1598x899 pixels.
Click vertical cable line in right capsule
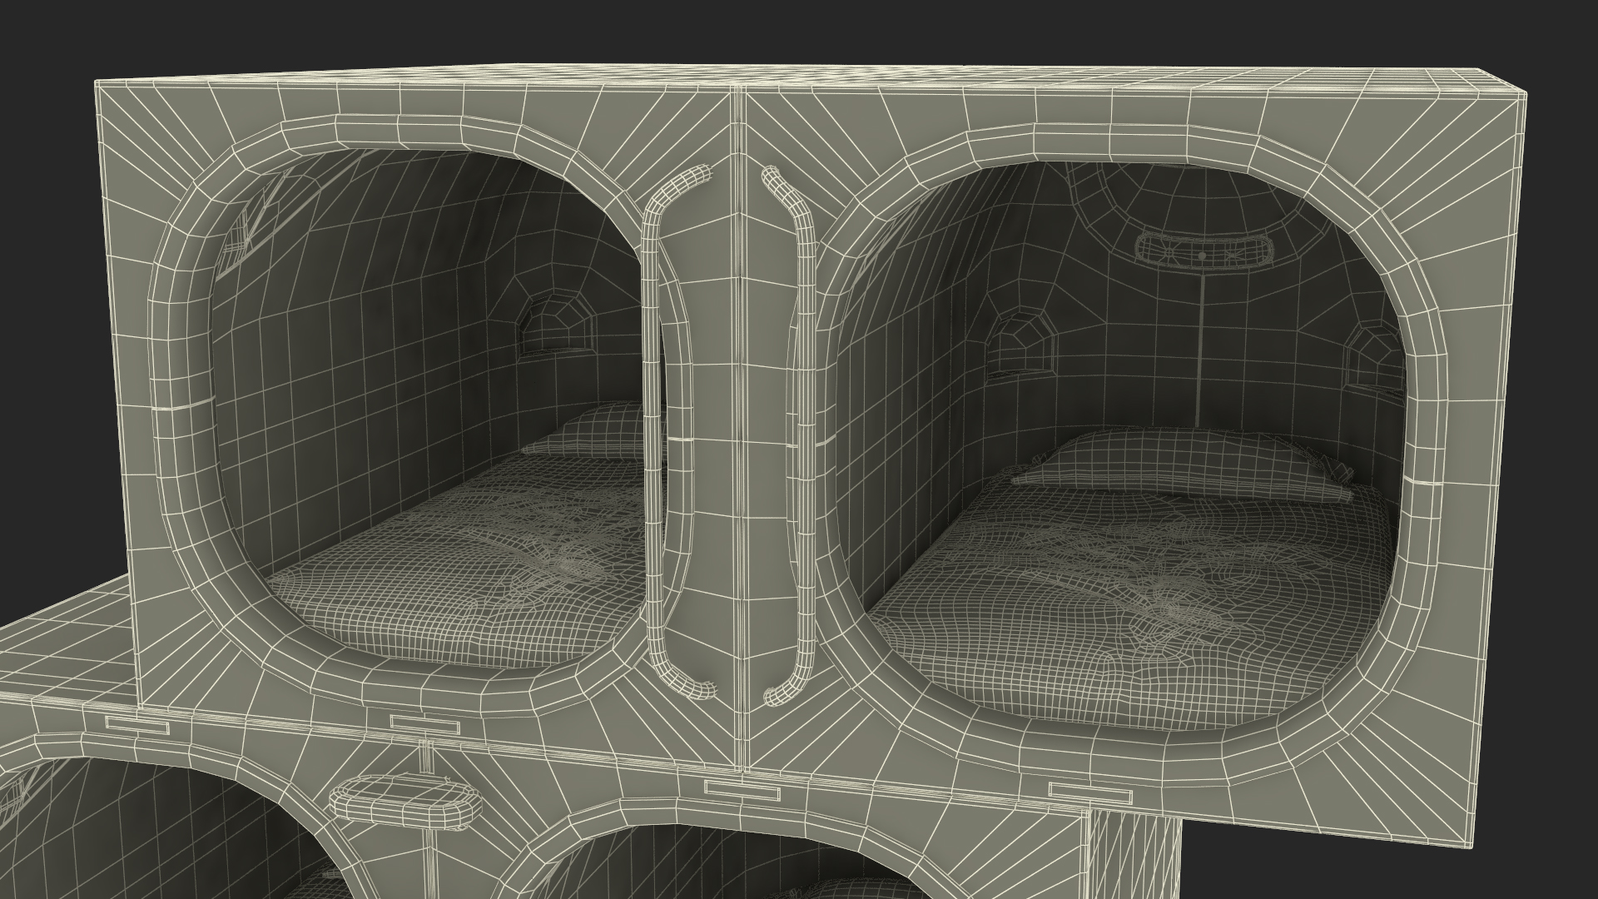[x=1198, y=350]
